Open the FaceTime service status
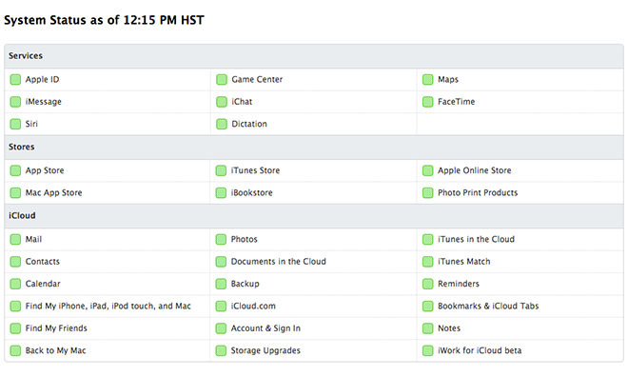Image resolution: width=628 pixels, height=377 pixels. [x=456, y=102]
